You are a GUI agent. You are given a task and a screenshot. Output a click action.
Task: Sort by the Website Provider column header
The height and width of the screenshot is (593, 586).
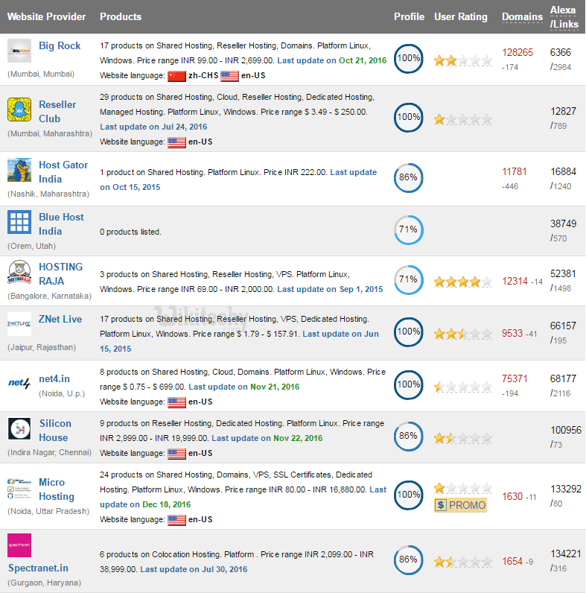(x=46, y=16)
